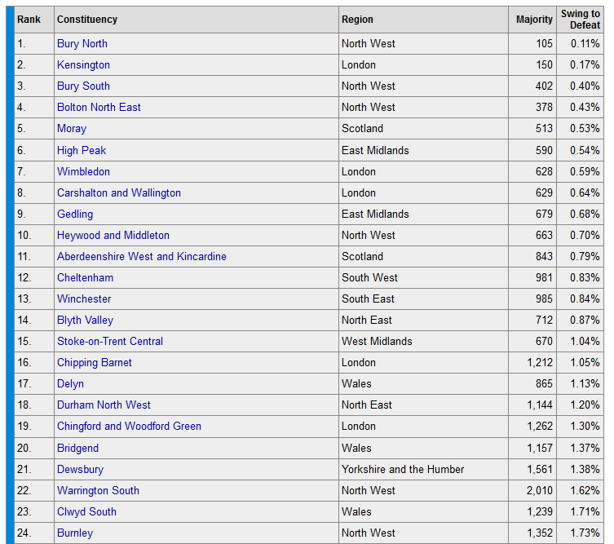The width and height of the screenshot is (614, 544).
Task: Click rank number 21. cell
Action: click(24, 469)
